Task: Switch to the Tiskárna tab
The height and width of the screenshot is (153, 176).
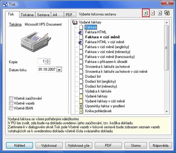Action: [27, 15]
